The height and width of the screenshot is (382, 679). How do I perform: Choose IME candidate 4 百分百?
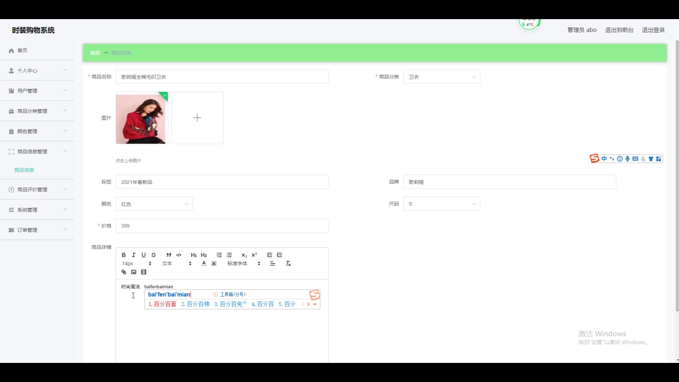tap(262, 304)
